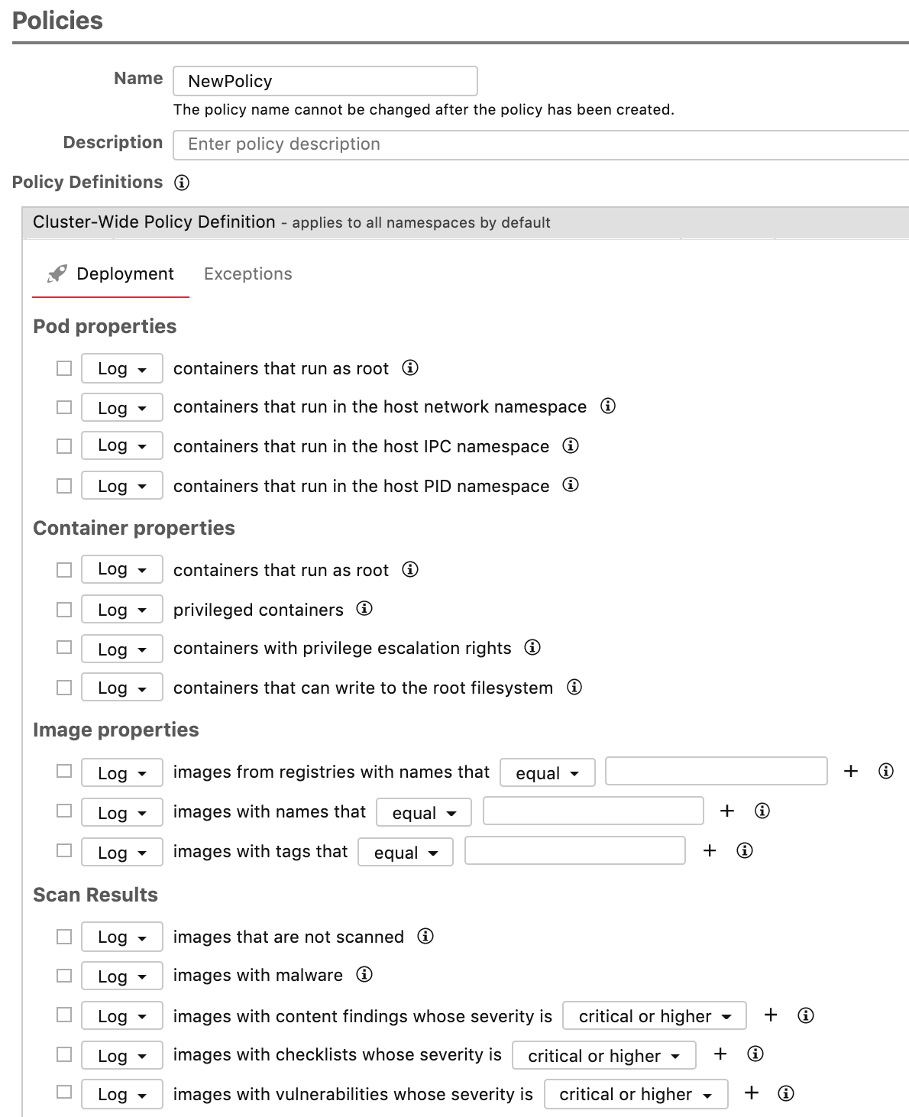Click the registry names text input box
The image size is (909, 1117).
tap(717, 771)
